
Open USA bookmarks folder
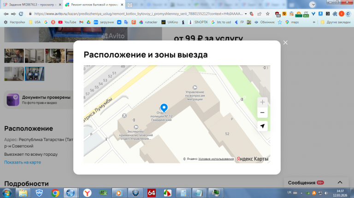35,22
